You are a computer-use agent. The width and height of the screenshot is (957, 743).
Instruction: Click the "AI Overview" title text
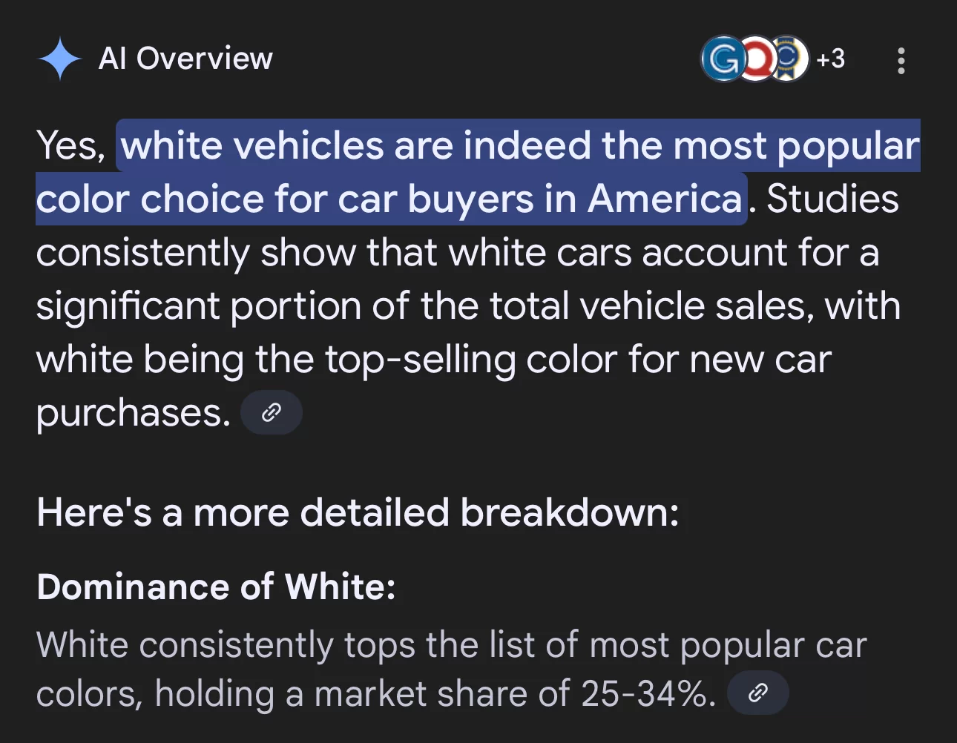pyautogui.click(x=185, y=59)
